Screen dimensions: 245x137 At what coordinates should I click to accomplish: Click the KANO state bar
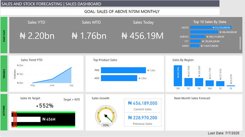(195, 46)
